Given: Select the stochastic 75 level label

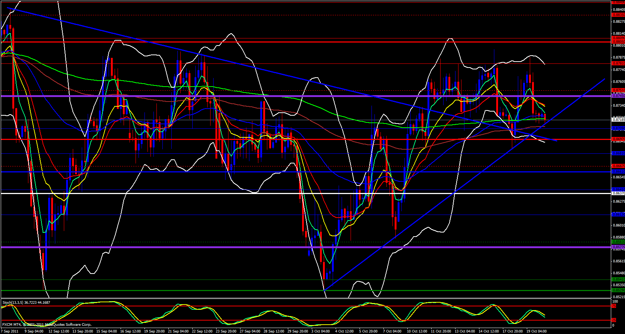Looking at the screenshot, I should [x=613, y=306].
